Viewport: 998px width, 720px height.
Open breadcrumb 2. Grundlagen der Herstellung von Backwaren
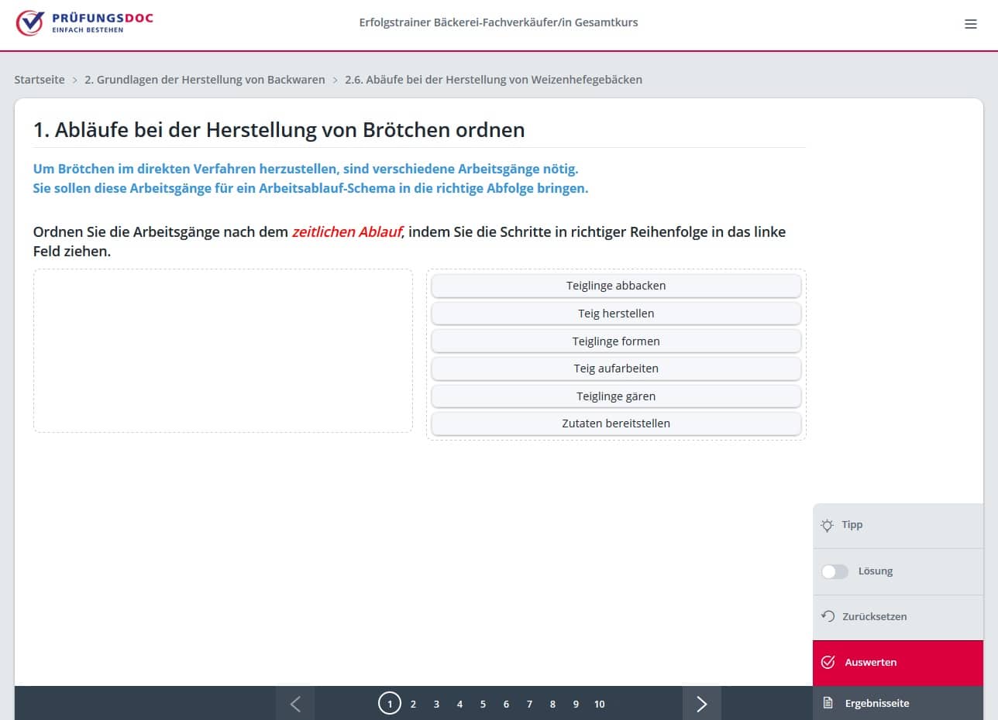coord(205,80)
